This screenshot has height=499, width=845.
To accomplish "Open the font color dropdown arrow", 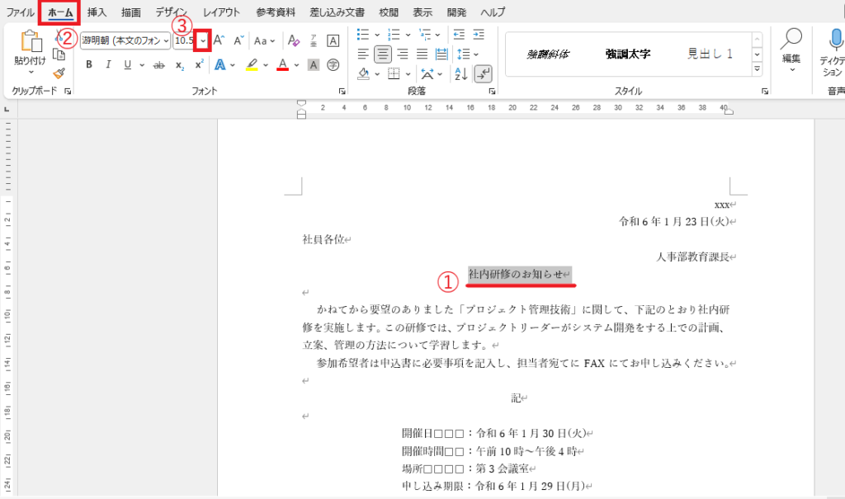I will click(296, 65).
